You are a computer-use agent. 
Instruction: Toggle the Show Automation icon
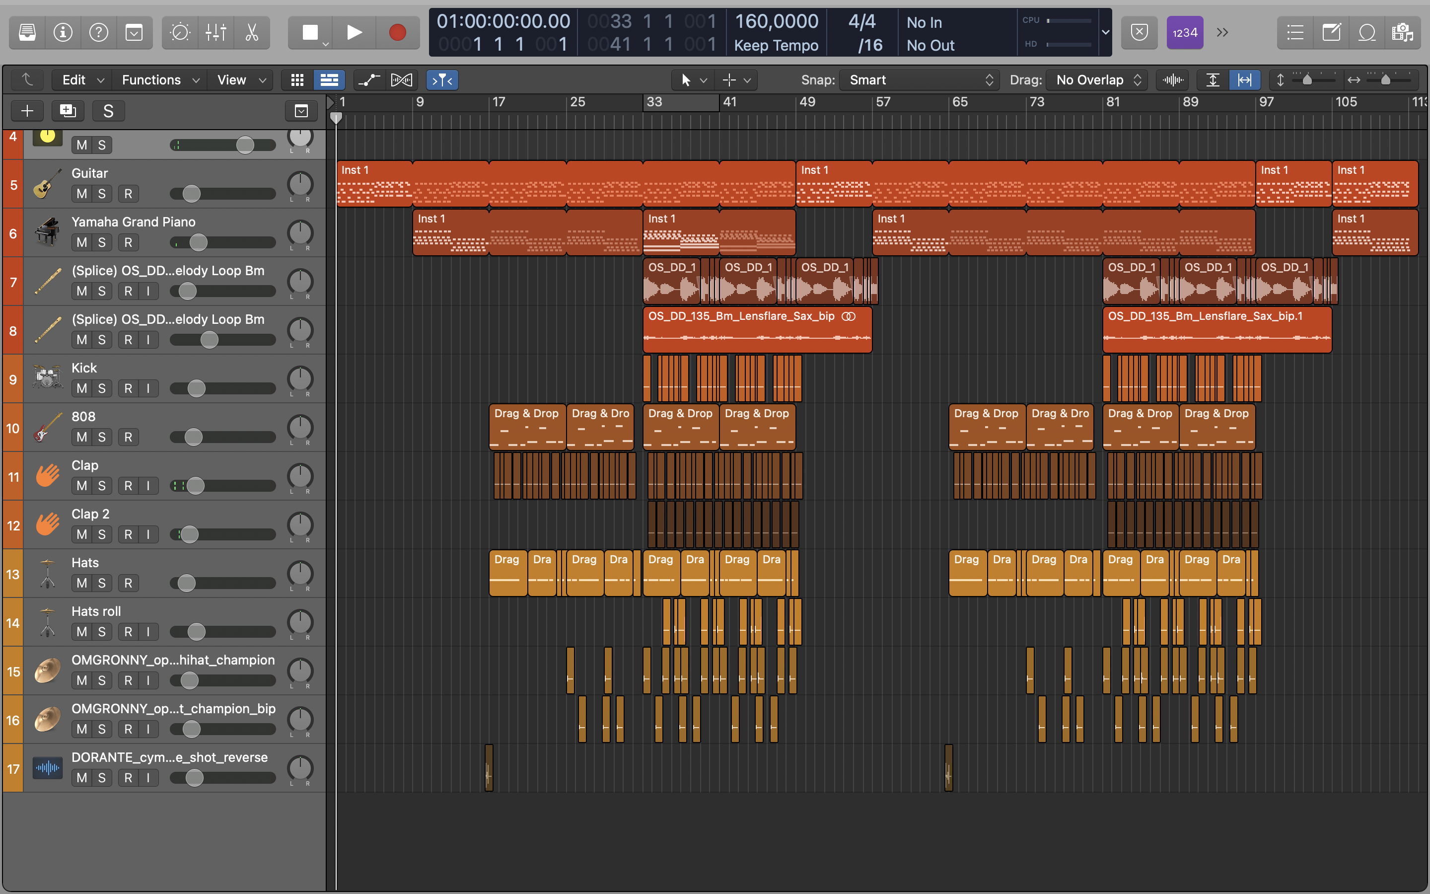[369, 80]
